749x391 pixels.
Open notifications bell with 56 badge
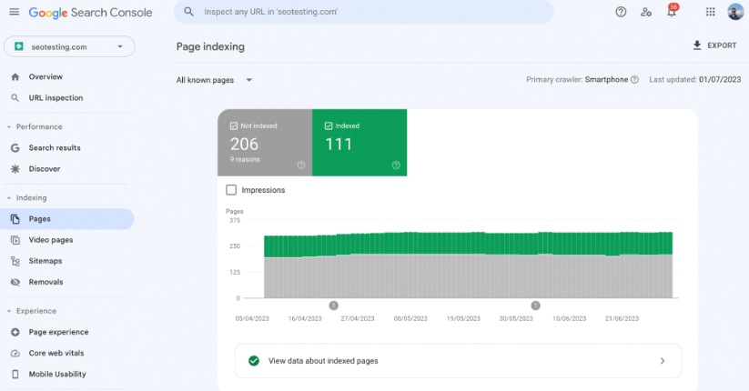click(x=672, y=11)
